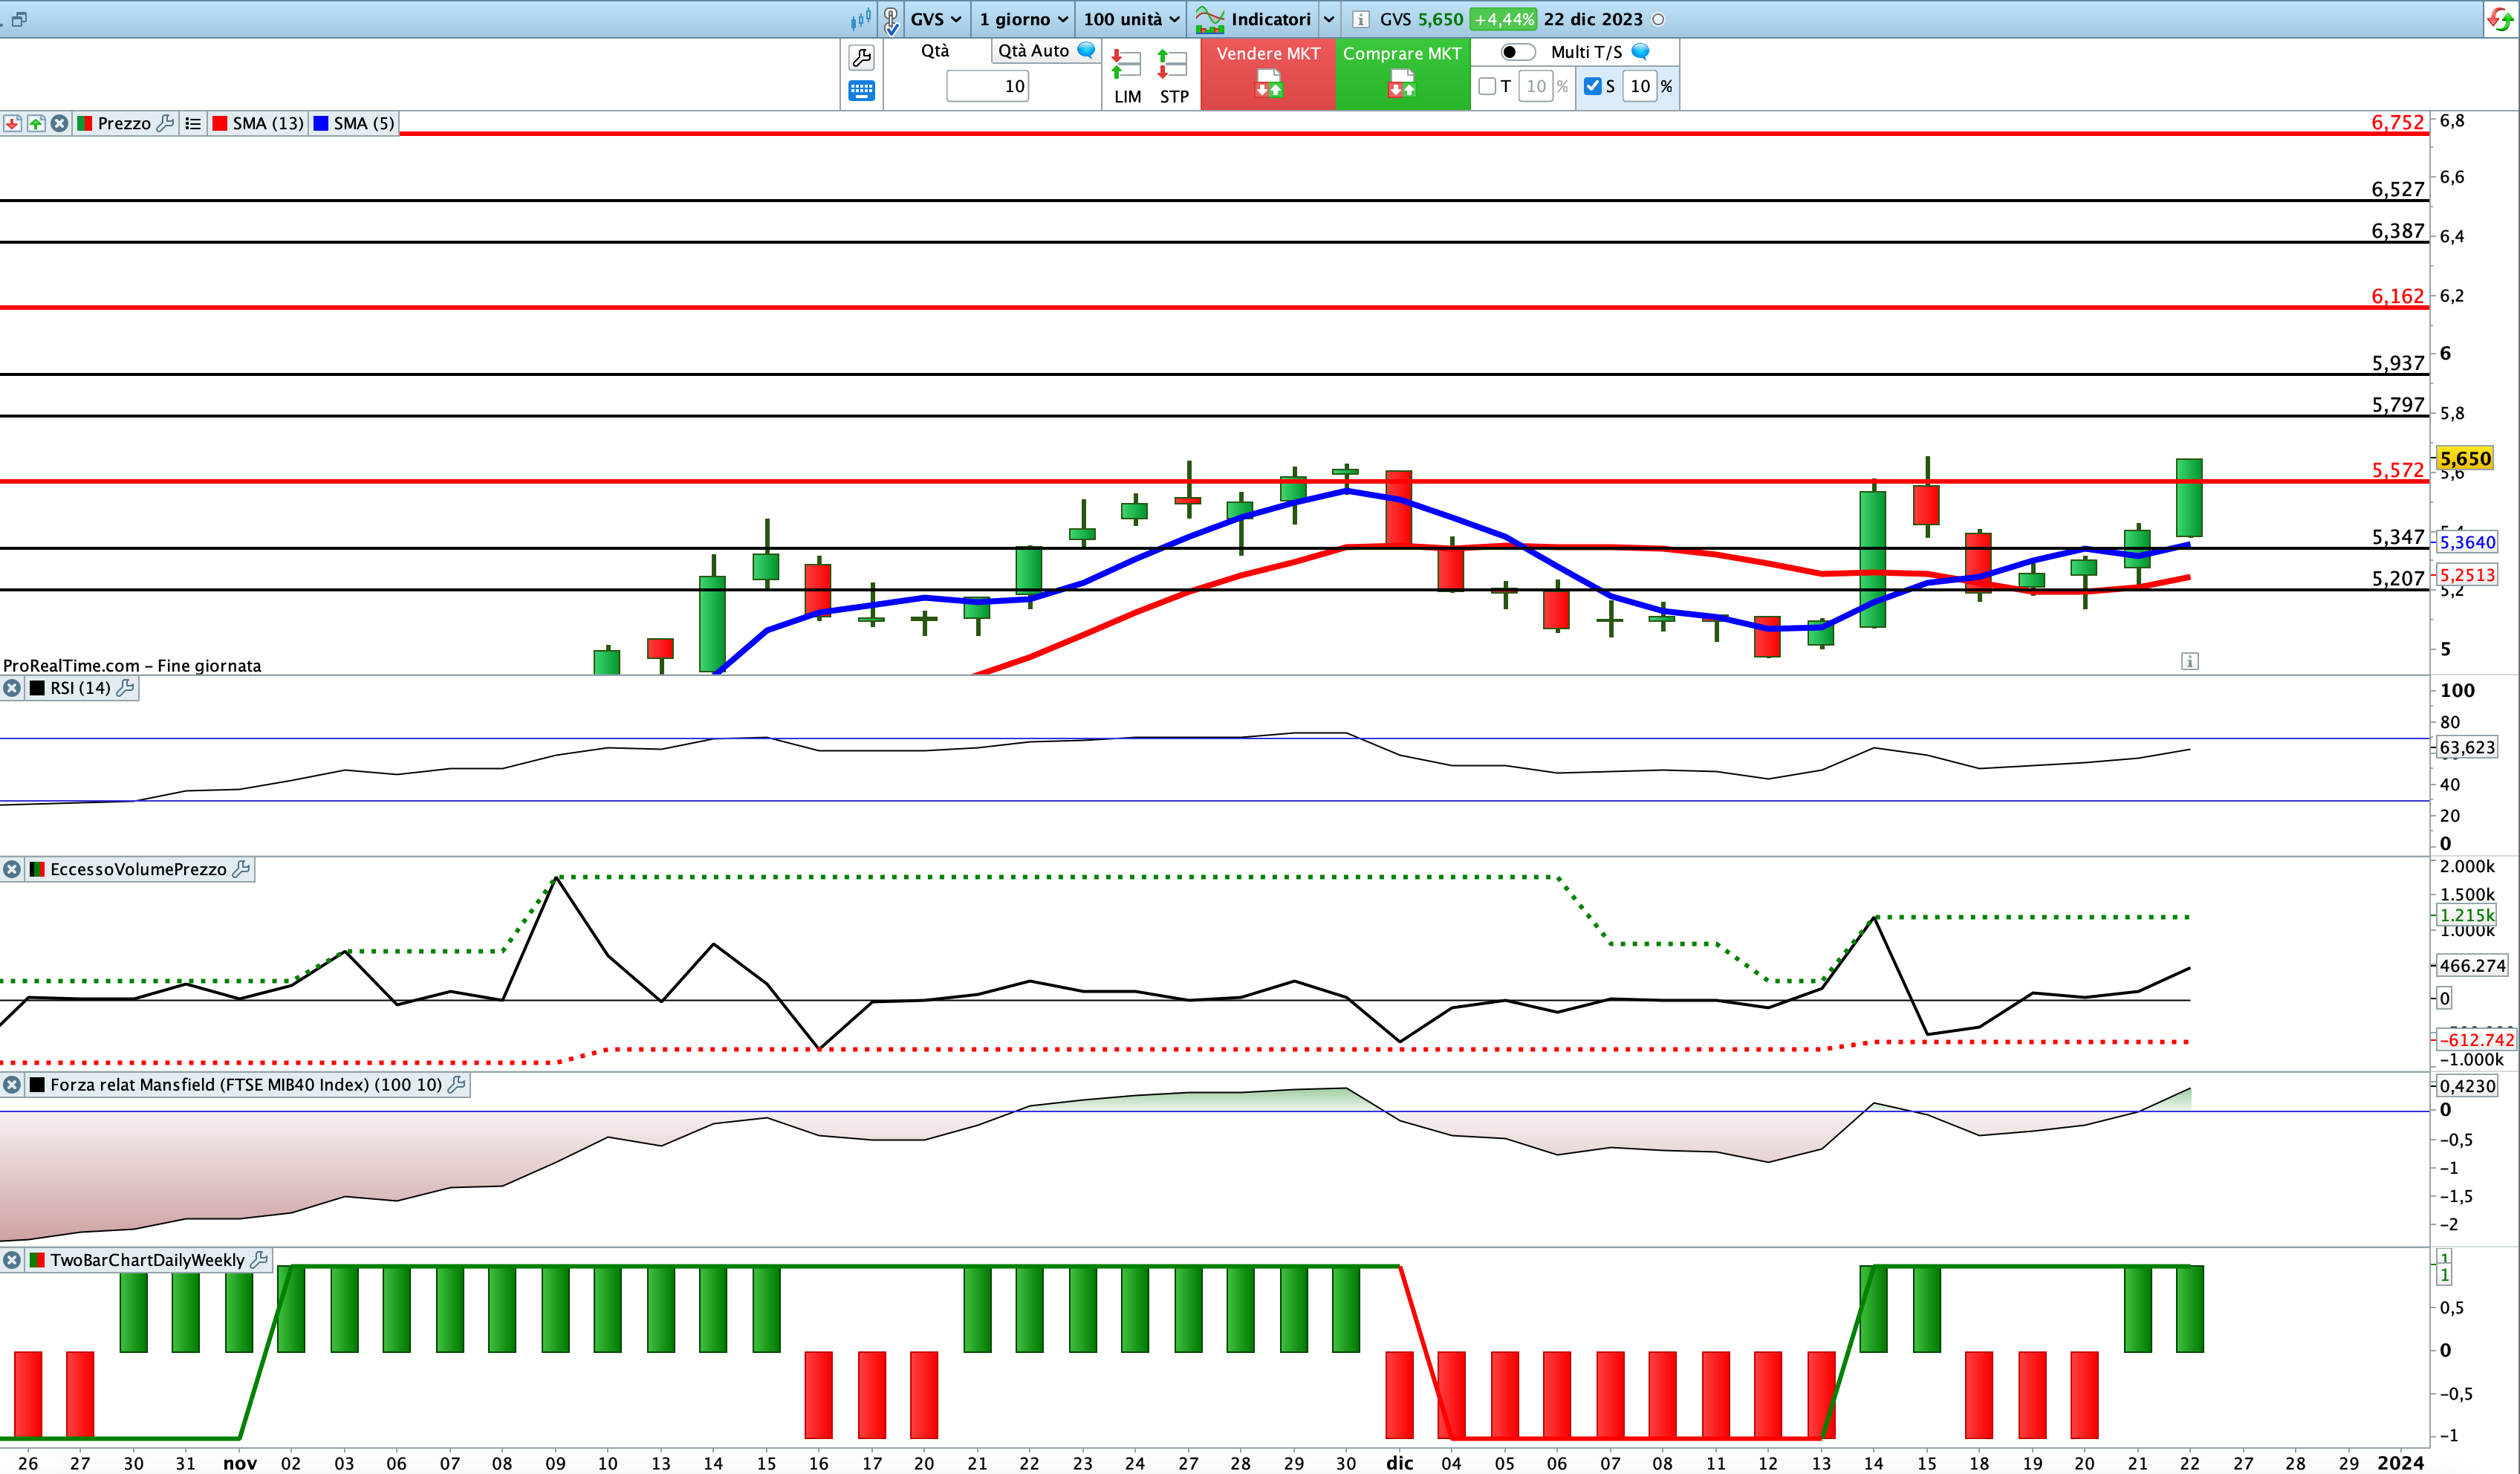Click the info icon beside GVS quote
The image size is (2520, 1474).
tap(1360, 19)
